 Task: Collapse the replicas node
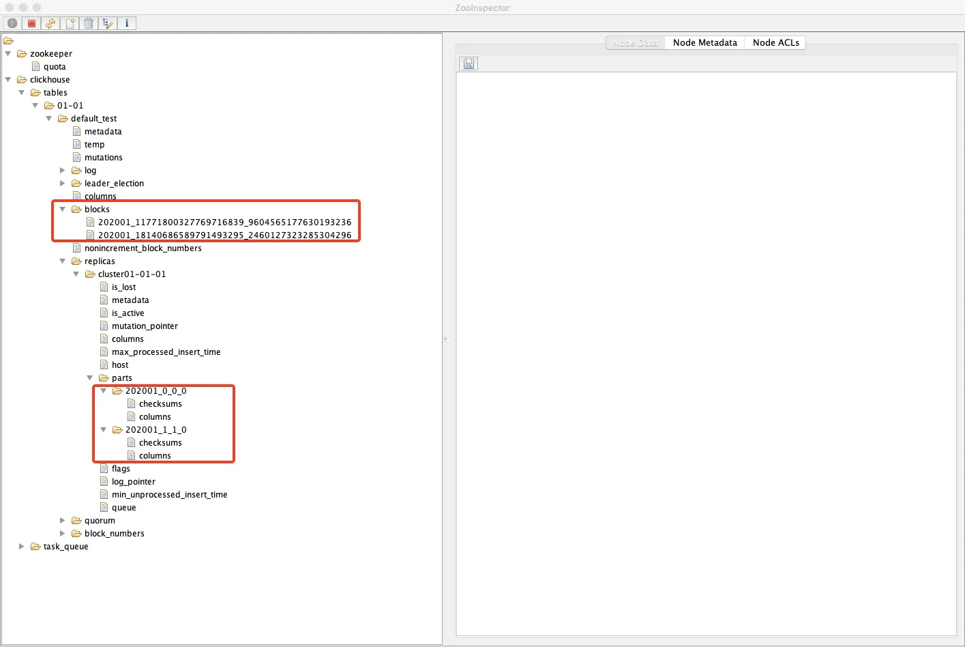[63, 261]
